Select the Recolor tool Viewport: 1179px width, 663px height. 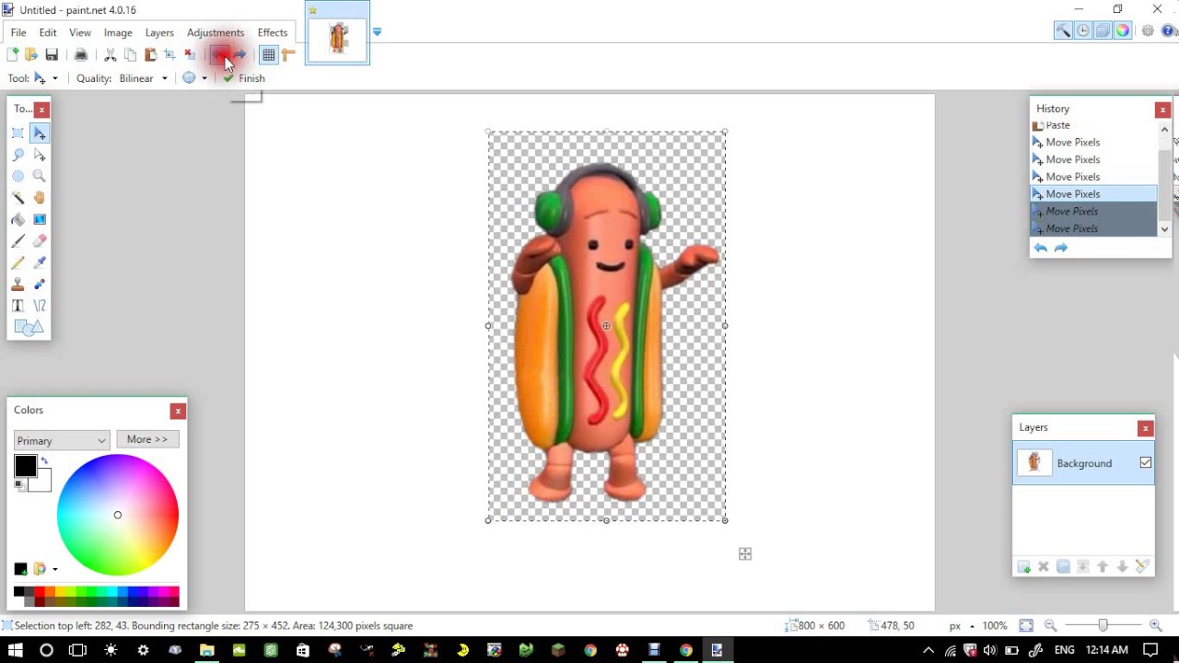40,285
